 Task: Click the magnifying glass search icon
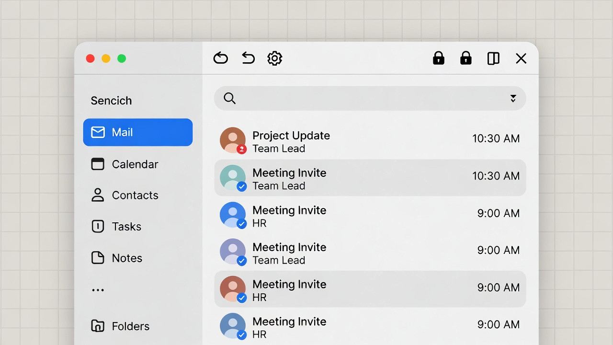click(x=230, y=98)
